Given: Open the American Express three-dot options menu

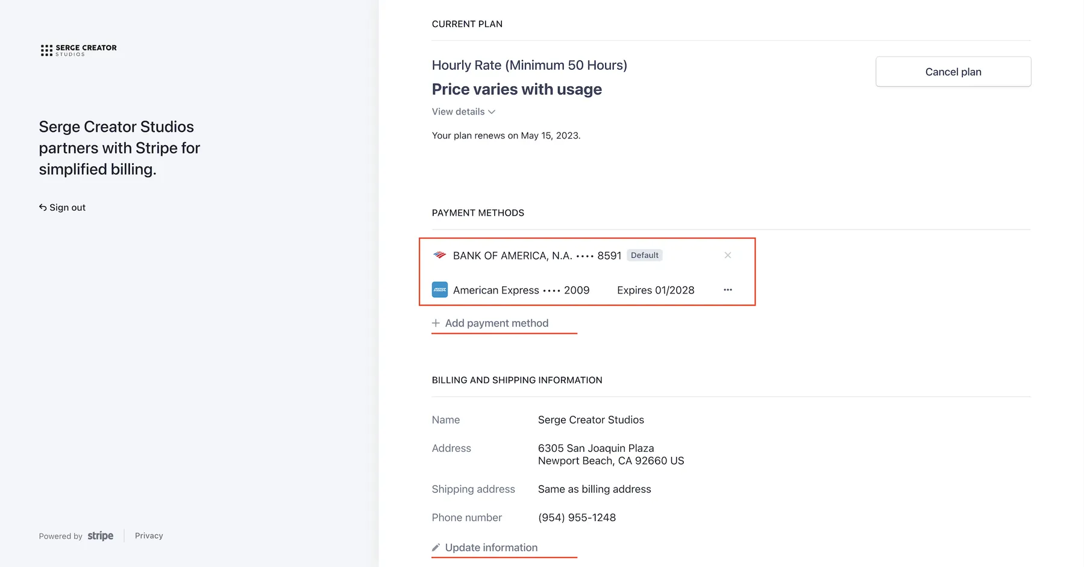Looking at the screenshot, I should (x=727, y=290).
